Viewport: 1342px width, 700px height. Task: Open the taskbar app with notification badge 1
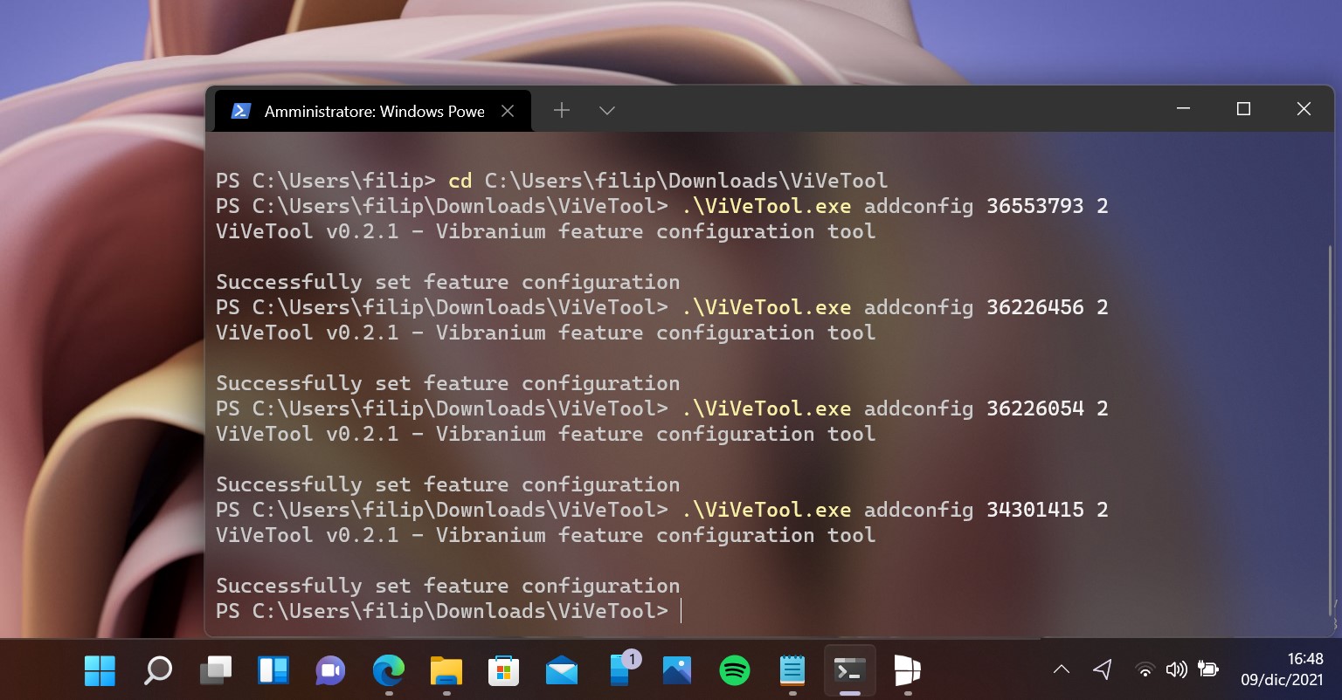point(622,669)
